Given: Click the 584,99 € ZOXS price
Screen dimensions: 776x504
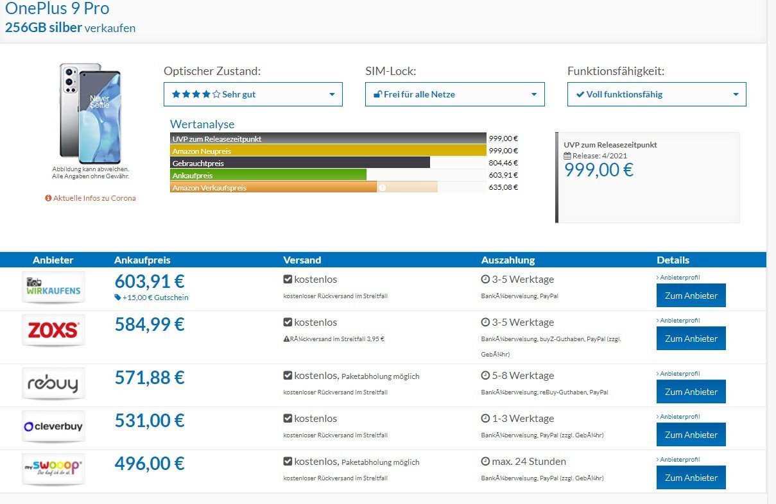Looking at the screenshot, I should tap(150, 324).
